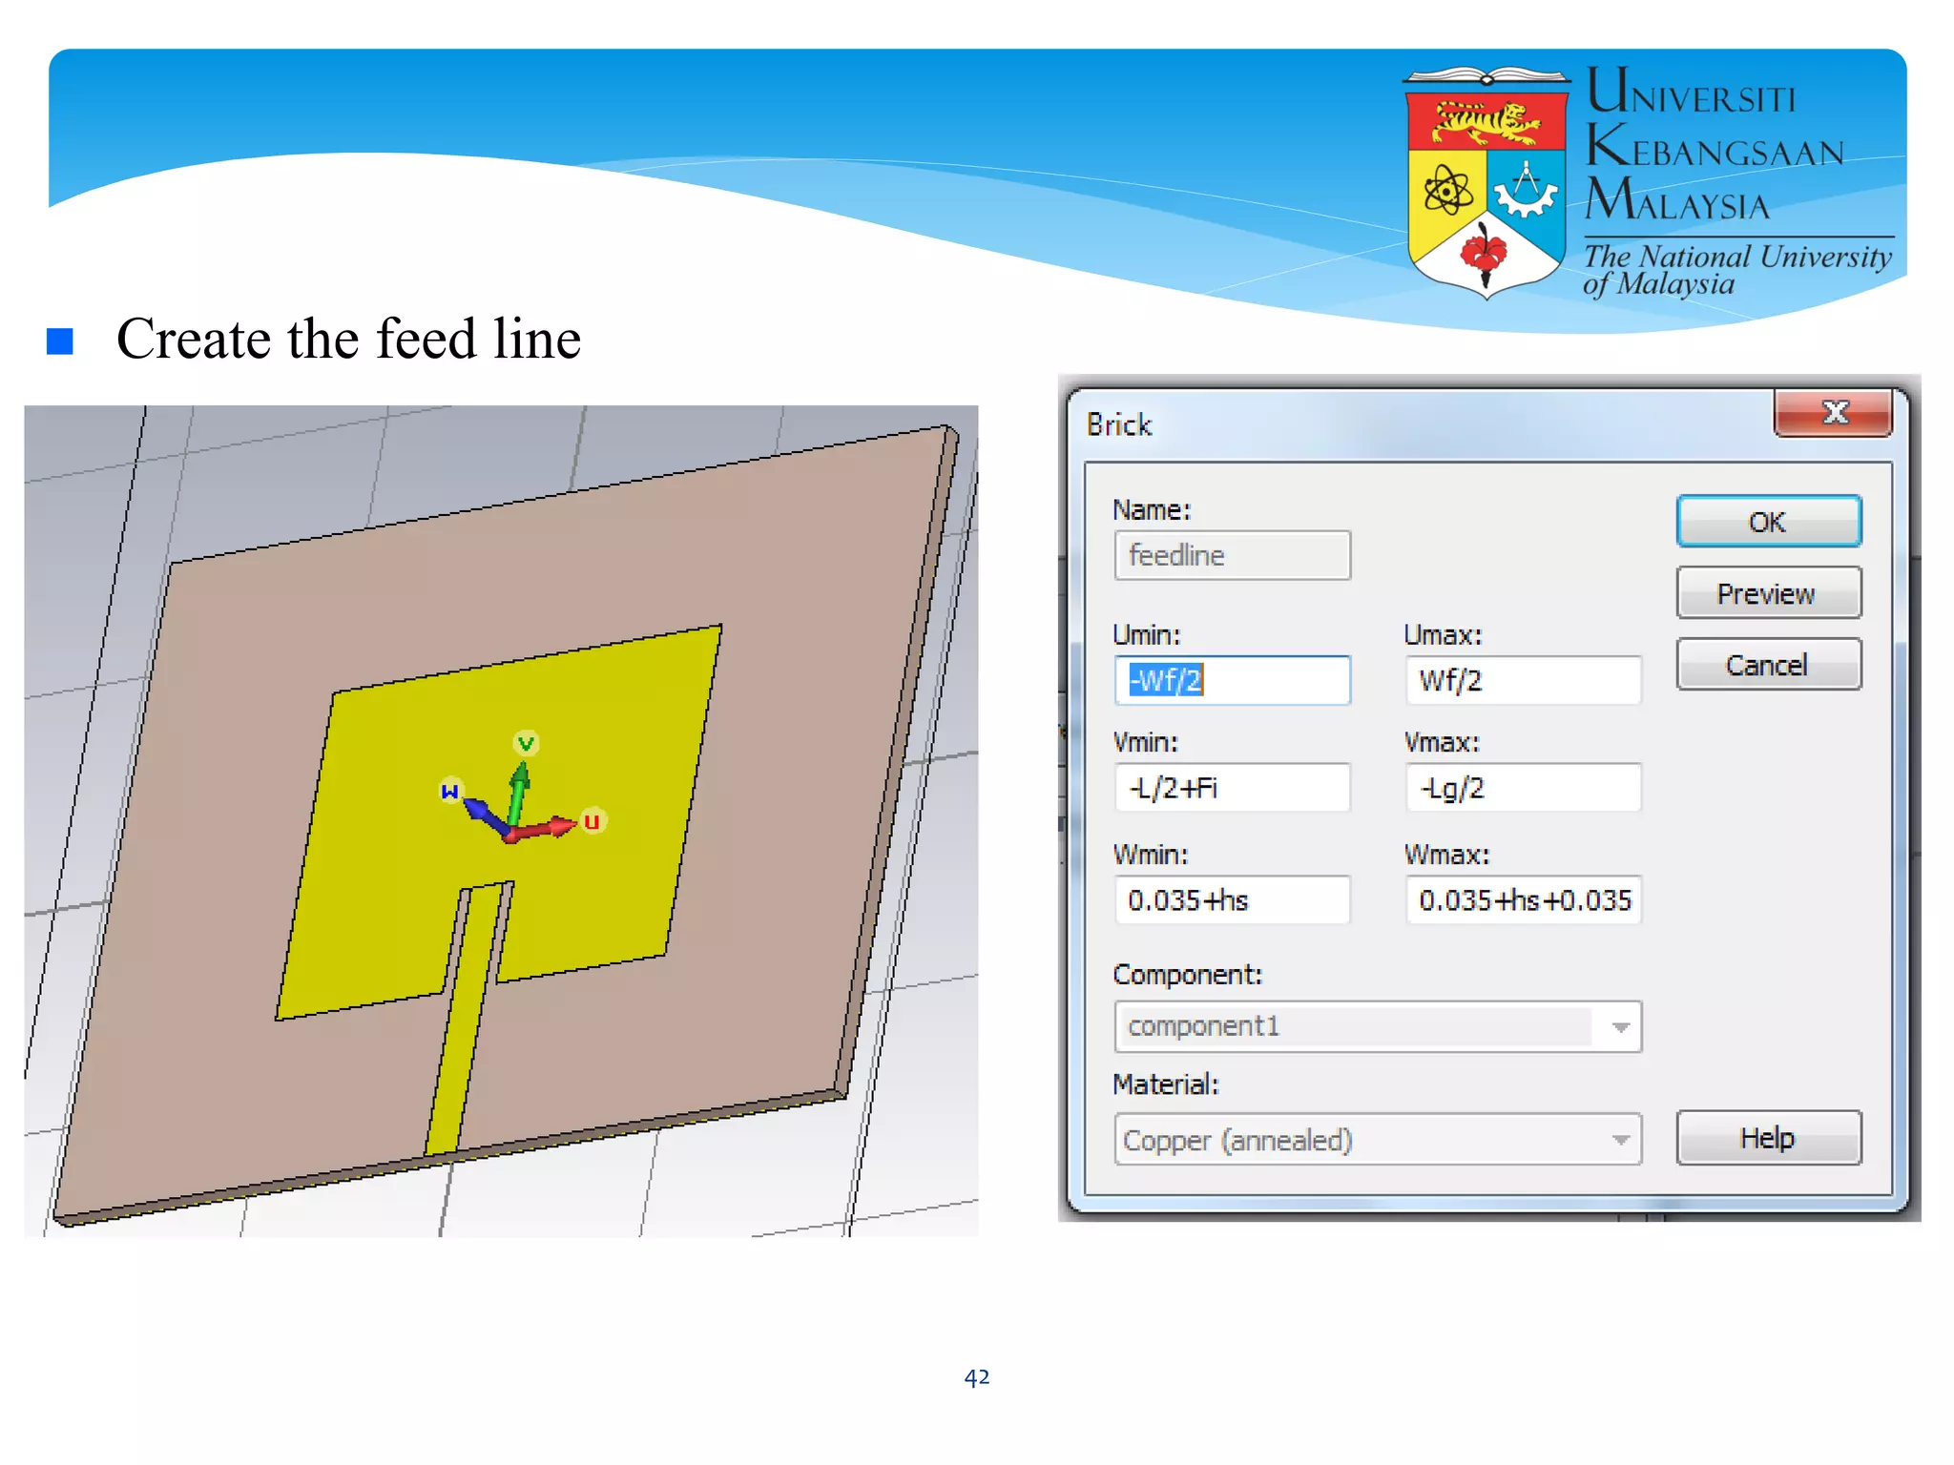
Task: Click the UKM university crest logo
Action: point(1486,183)
